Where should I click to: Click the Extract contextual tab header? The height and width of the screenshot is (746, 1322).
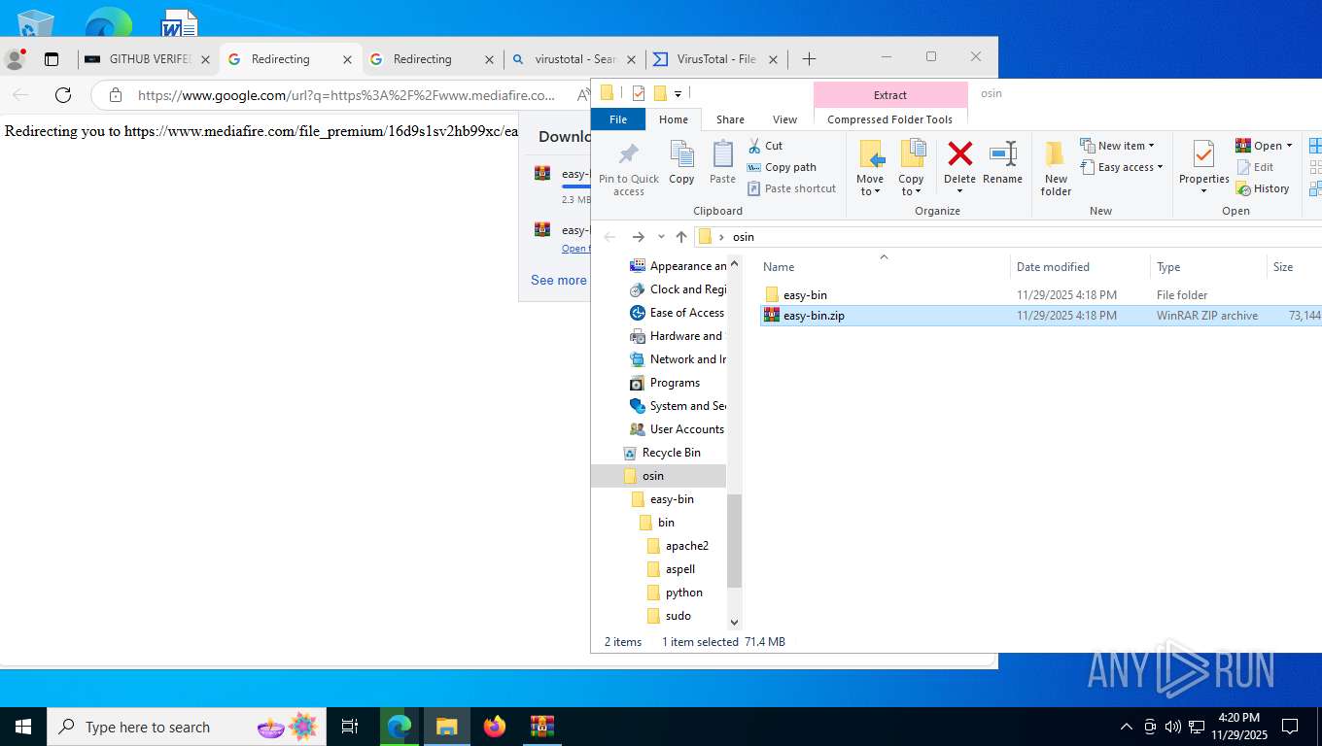tap(890, 95)
